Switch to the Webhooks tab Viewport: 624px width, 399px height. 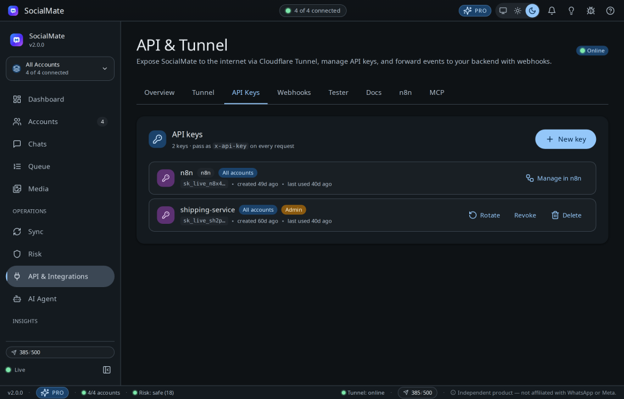(x=294, y=92)
